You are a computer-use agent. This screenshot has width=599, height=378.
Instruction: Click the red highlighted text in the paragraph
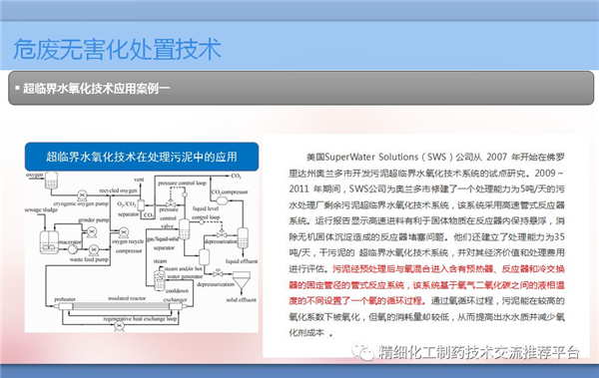[x=426, y=285]
